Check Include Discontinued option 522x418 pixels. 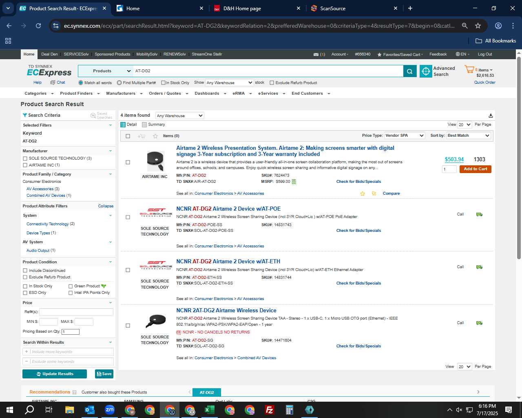tap(25, 271)
